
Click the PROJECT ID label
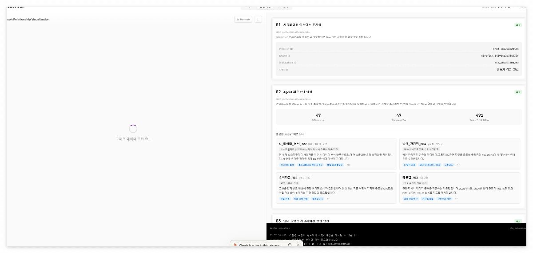point(286,49)
